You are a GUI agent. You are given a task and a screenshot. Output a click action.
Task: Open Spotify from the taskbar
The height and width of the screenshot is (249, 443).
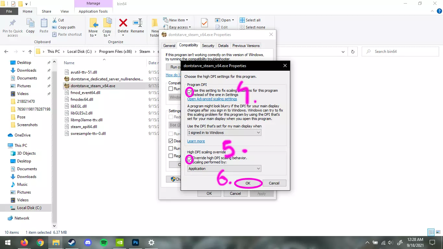coord(103,242)
